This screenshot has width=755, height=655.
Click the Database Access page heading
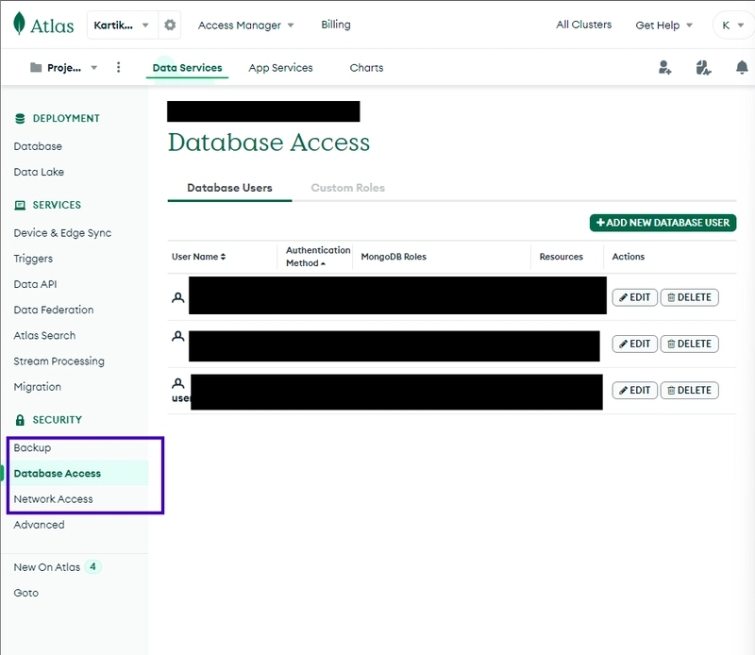[269, 143]
